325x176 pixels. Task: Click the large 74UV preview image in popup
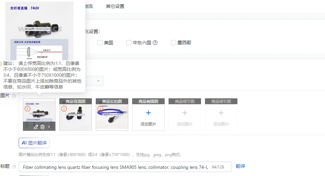(x=39, y=31)
